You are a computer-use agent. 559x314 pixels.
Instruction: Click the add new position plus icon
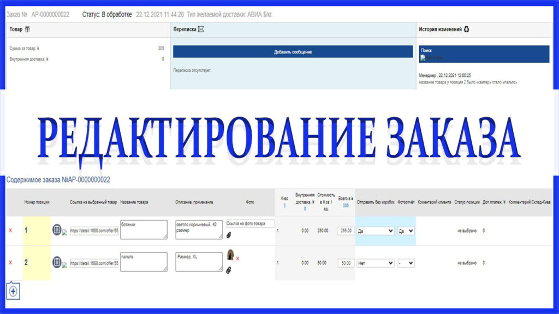(x=13, y=292)
